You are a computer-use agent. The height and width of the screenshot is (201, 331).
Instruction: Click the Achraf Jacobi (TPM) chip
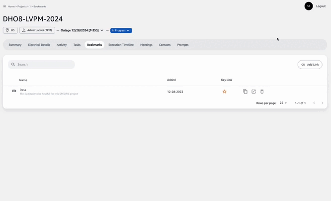tap(37, 30)
